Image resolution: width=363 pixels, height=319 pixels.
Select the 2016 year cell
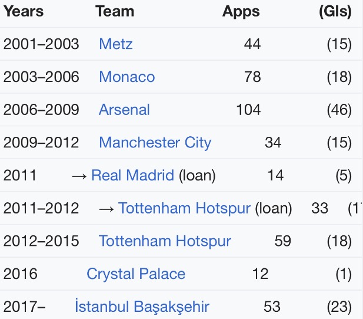pos(21,274)
